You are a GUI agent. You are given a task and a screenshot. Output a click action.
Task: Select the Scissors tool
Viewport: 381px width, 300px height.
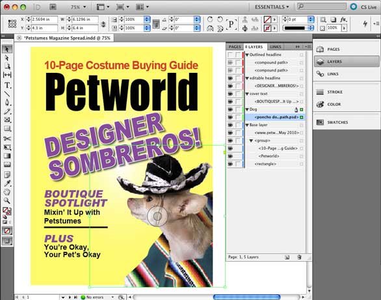[7, 139]
